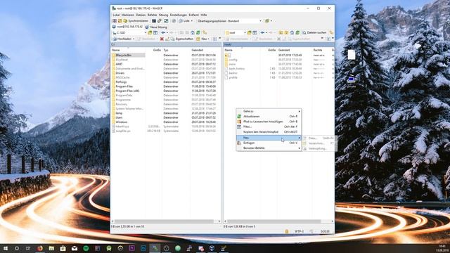
Task: Open the Neue Sitzung tab
Action: click(156, 27)
